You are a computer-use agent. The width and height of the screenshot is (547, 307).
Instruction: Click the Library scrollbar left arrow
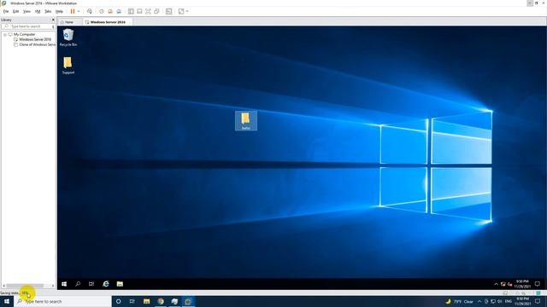coord(3,286)
